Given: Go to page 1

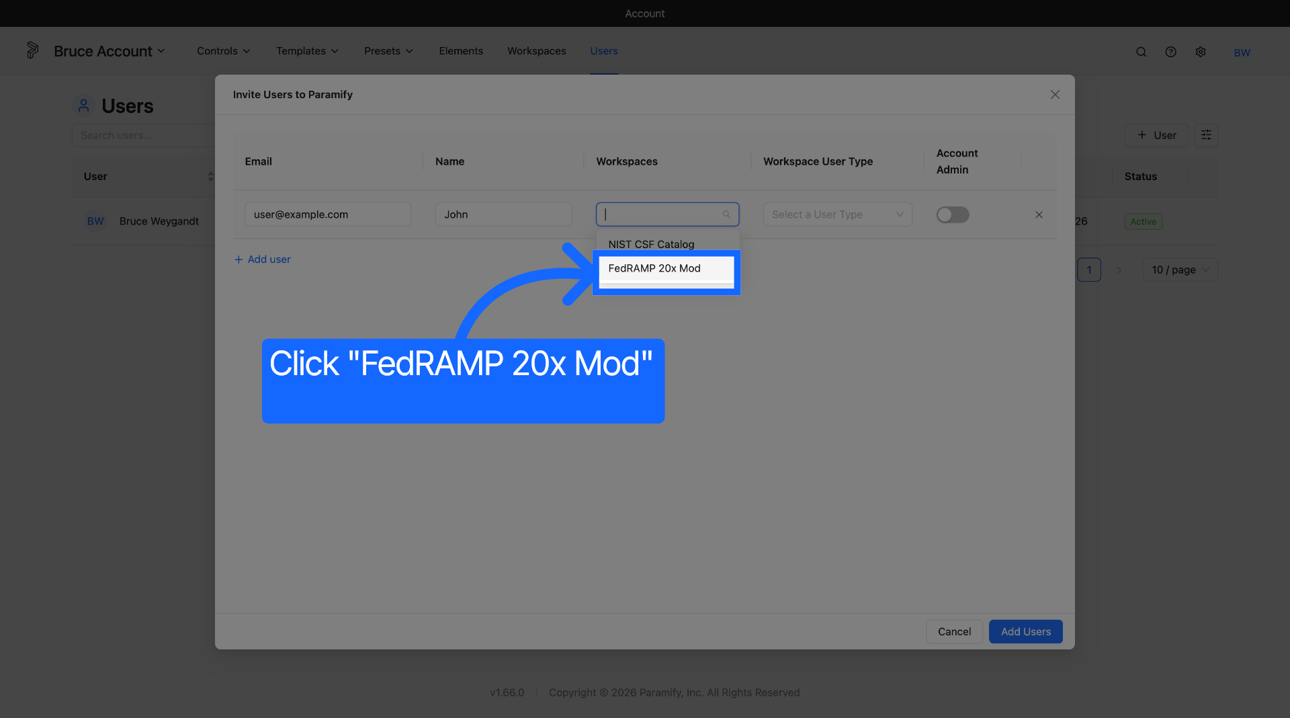Looking at the screenshot, I should tap(1088, 270).
